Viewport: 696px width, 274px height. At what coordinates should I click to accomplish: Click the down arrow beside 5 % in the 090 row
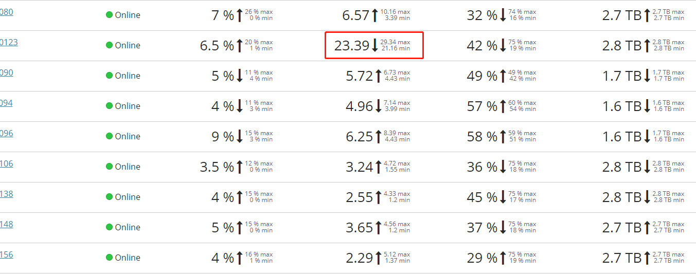(x=239, y=76)
